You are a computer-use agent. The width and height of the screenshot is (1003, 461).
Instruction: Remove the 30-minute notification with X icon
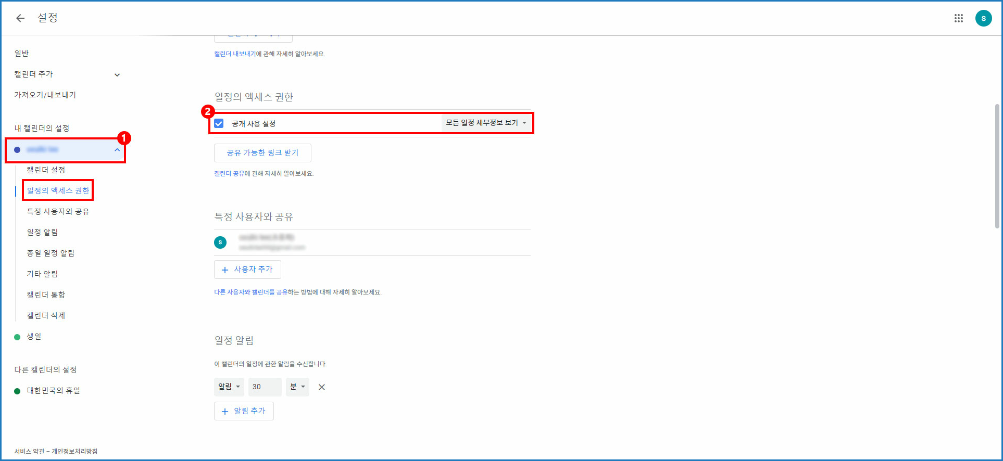click(x=322, y=387)
